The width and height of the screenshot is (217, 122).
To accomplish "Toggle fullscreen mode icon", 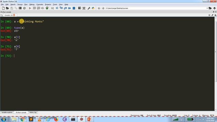I will [84, 8].
